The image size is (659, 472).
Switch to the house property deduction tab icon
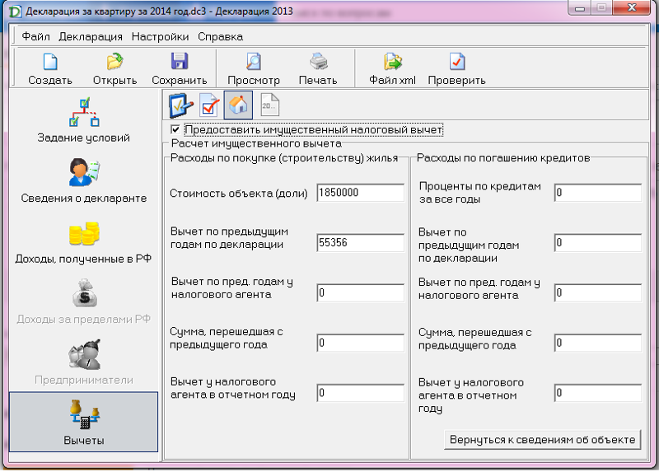click(x=238, y=105)
